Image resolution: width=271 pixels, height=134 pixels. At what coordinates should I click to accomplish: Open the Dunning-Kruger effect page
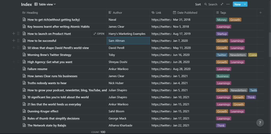tap(43, 111)
